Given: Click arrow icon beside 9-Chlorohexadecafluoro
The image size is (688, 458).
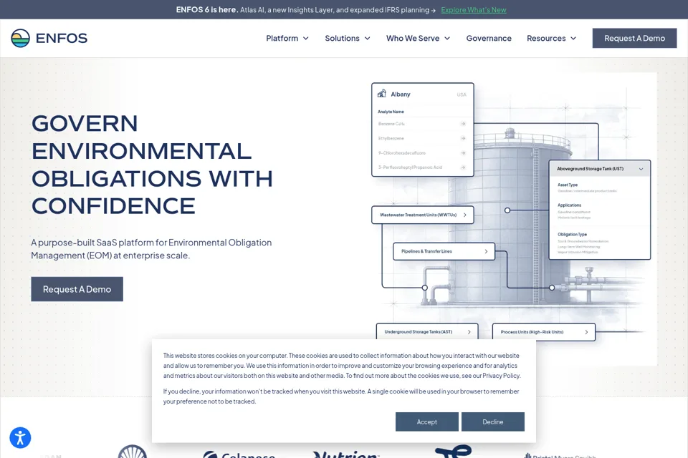Looking at the screenshot, I should point(463,153).
